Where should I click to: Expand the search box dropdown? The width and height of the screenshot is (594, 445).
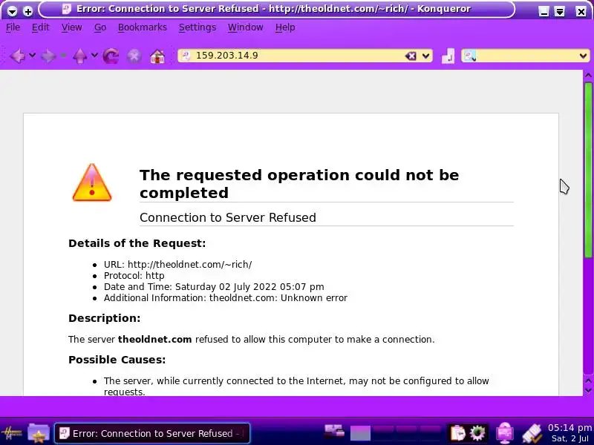coord(583,56)
